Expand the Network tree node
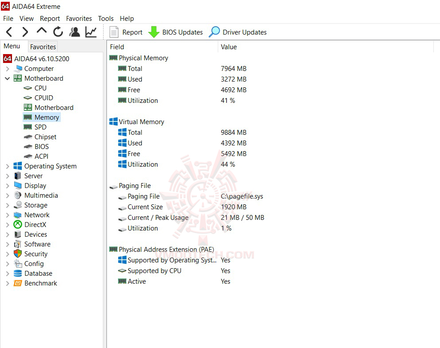 pos(8,215)
